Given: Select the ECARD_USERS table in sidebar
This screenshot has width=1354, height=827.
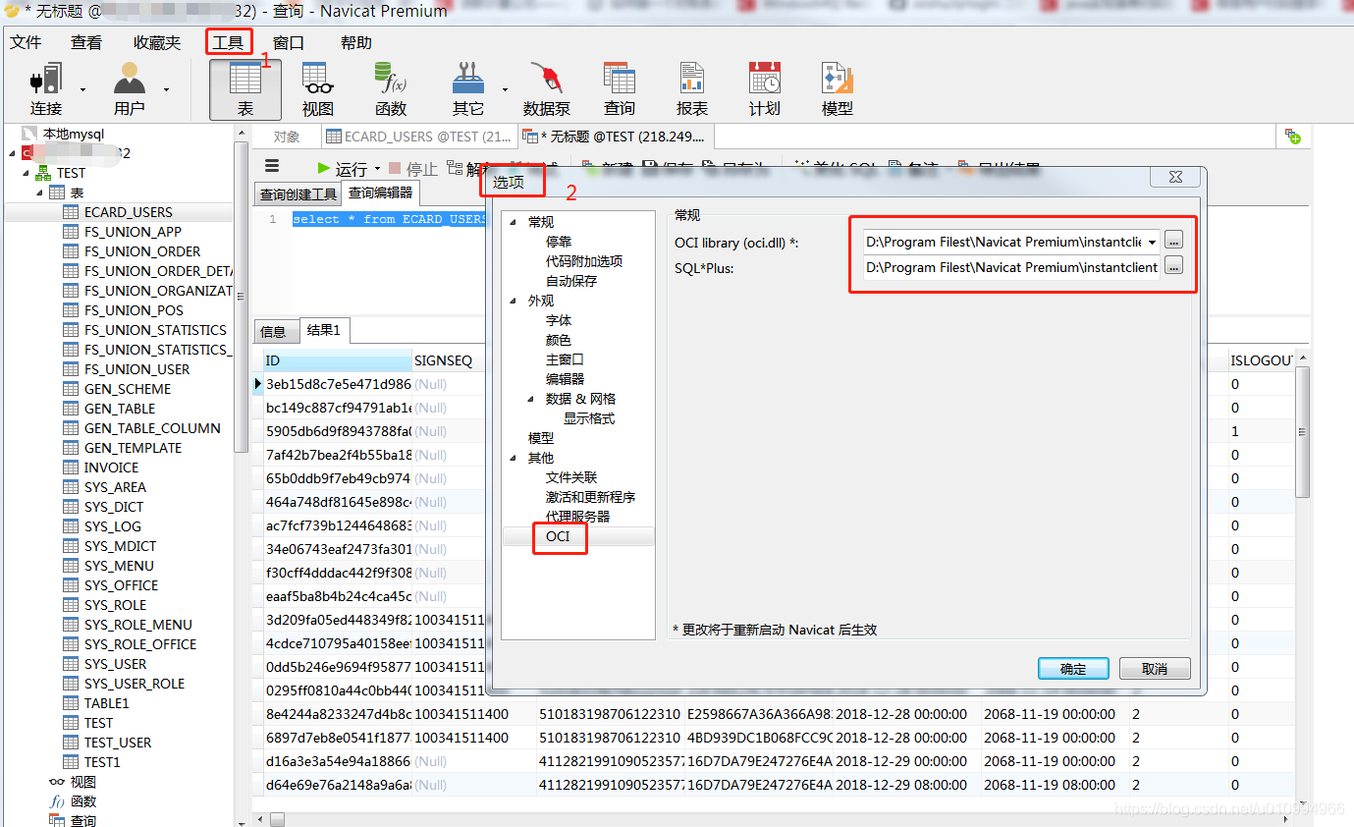Looking at the screenshot, I should pos(128,212).
